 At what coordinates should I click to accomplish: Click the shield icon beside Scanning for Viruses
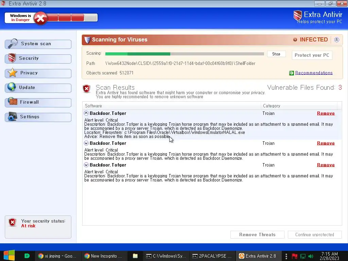click(x=87, y=40)
